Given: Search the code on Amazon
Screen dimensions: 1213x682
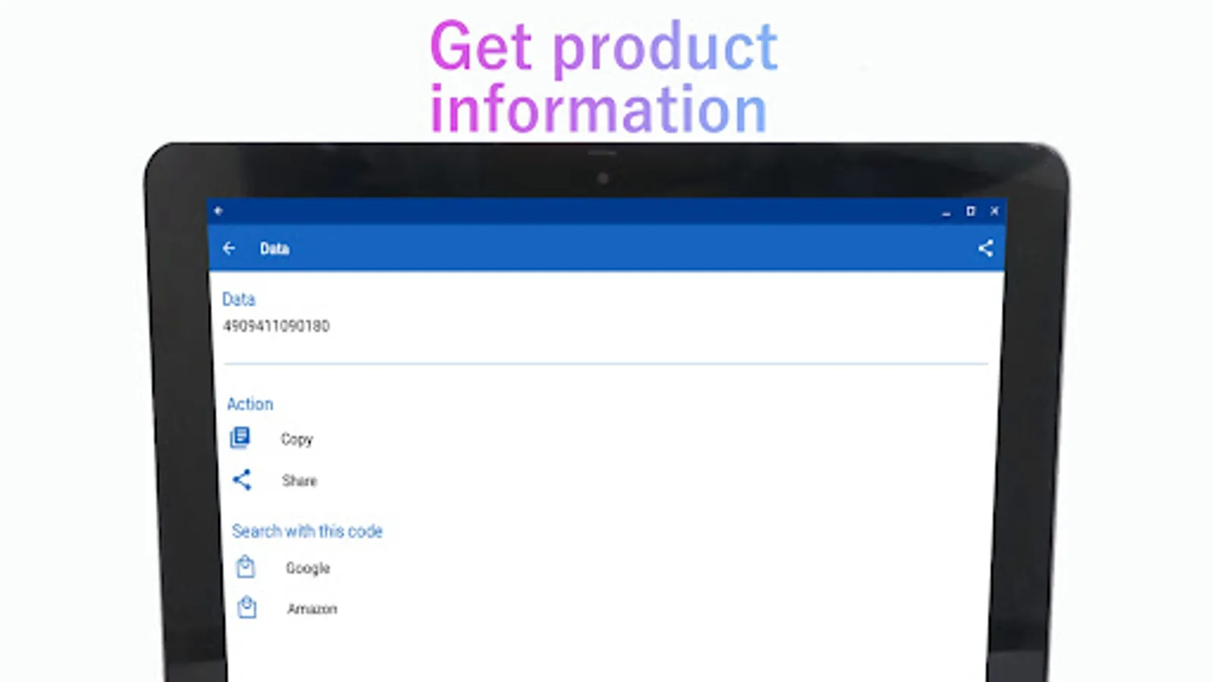Looking at the screenshot, I should click(x=313, y=607).
